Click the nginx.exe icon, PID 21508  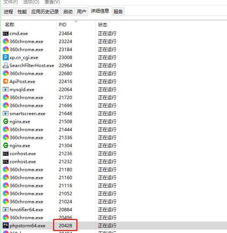pos(6,121)
